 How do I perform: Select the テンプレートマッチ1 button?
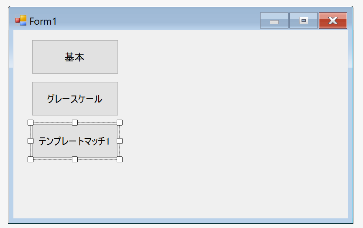coord(75,141)
